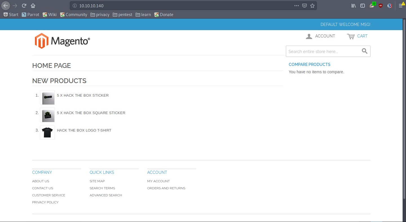The width and height of the screenshot is (406, 222).
Task: Open HACK THE BOX LOGO T-SHIRT link
Action: 84,130
